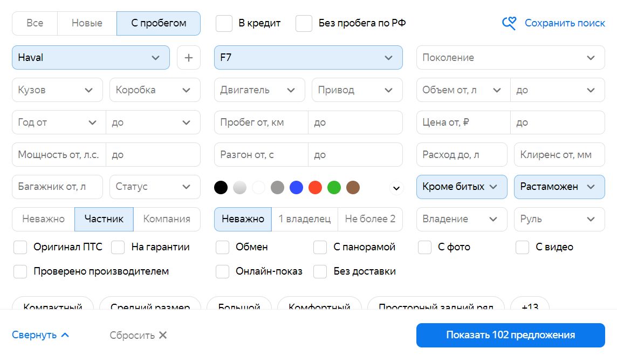Viewport: 617px width, 355px height.
Task: Open the Статус dropdown
Action: tap(155, 187)
